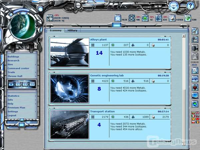Click the skull icon in Transport station row
Viewport: 200px width, 150px height.
coord(153,117)
